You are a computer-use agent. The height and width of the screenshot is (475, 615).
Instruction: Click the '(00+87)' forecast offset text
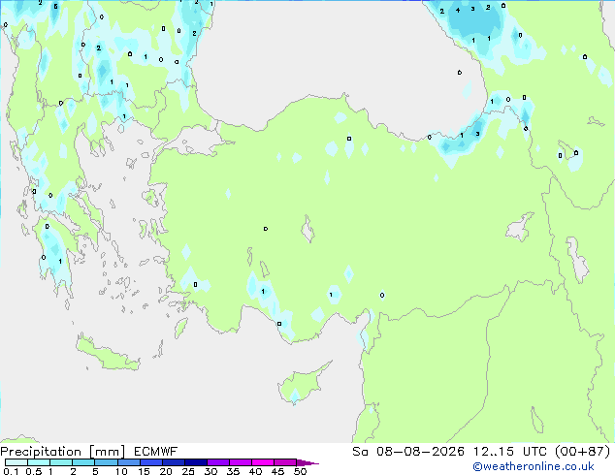pos(583,451)
